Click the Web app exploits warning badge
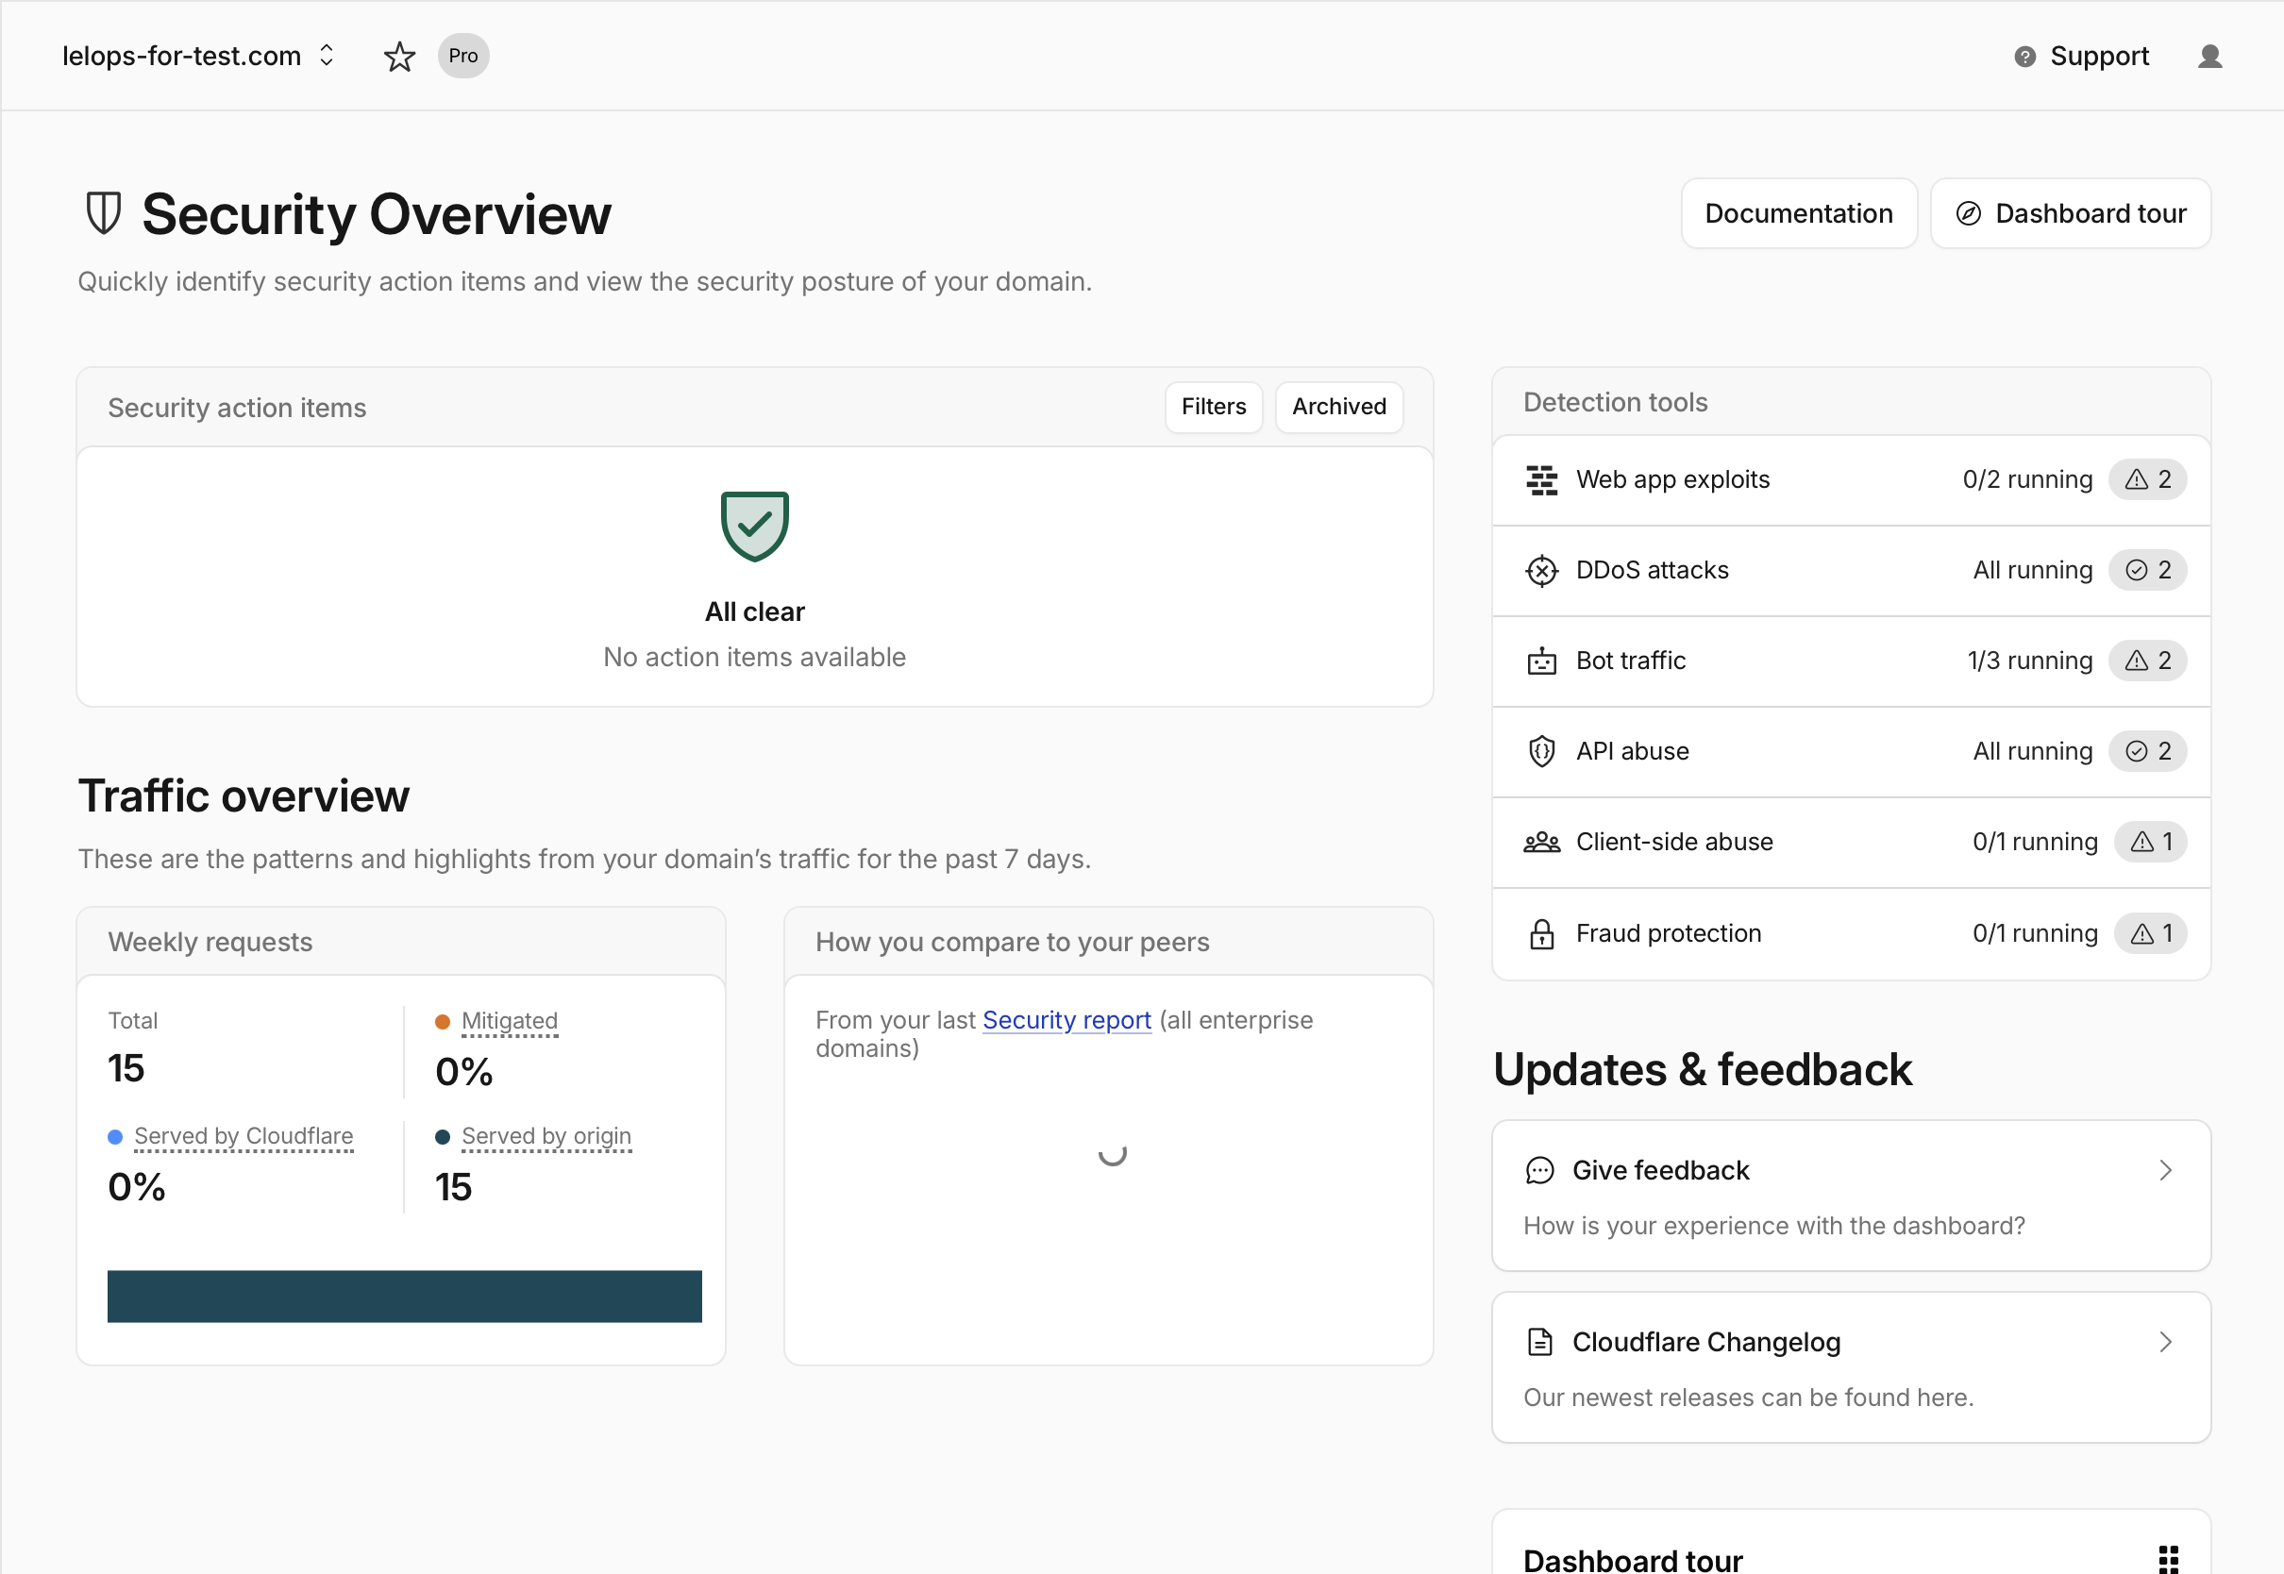This screenshot has width=2284, height=1574. pyautogui.click(x=2147, y=480)
